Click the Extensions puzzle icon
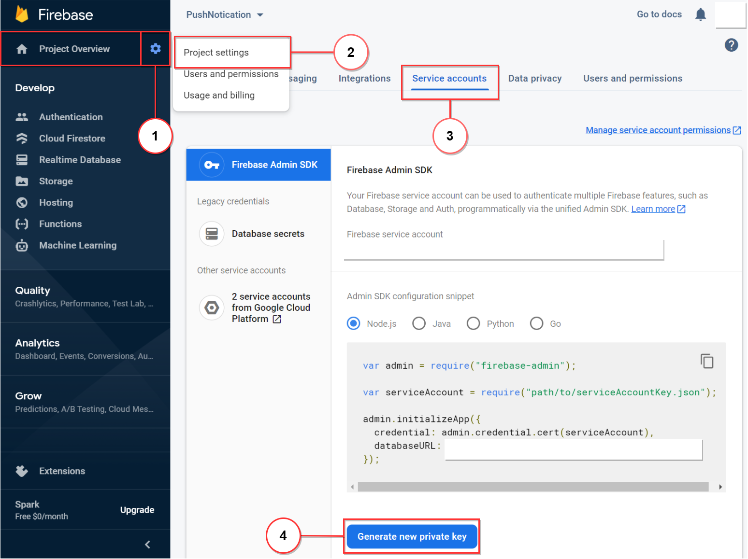This screenshot has height=559, width=748. point(22,471)
